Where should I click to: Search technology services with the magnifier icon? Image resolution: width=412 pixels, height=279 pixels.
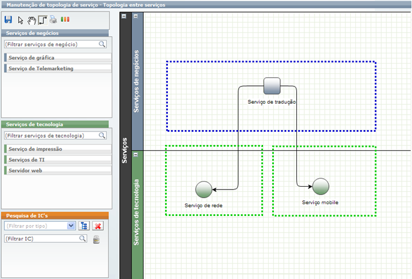point(102,135)
